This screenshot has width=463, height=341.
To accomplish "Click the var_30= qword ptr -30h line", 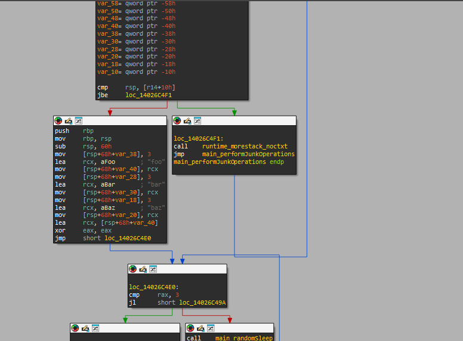I will 137,41.
